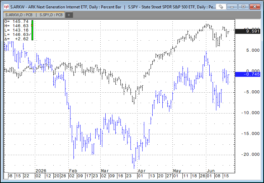
Task: Switch to the S.SPY,D : PCB tab
Action: (x=51, y=15)
